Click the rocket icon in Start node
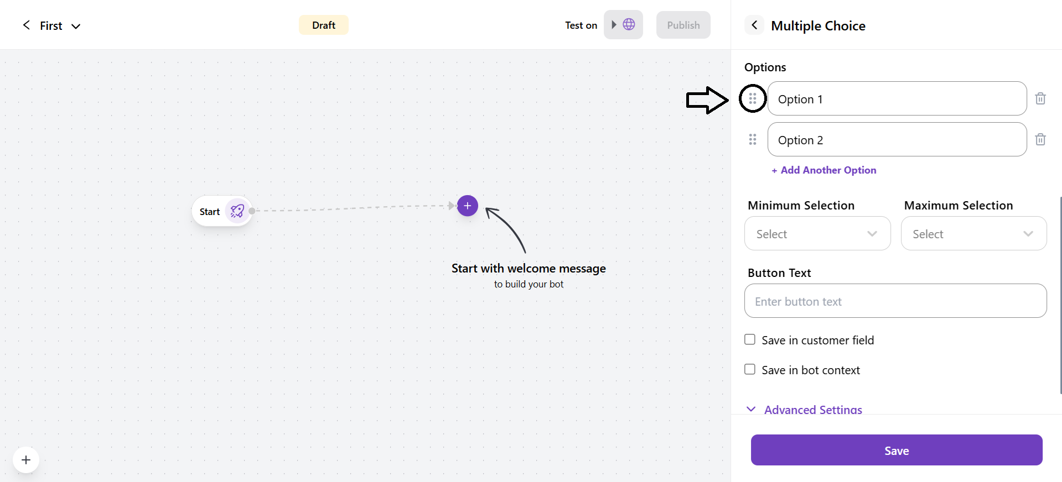This screenshot has width=1062, height=482. [x=237, y=211]
